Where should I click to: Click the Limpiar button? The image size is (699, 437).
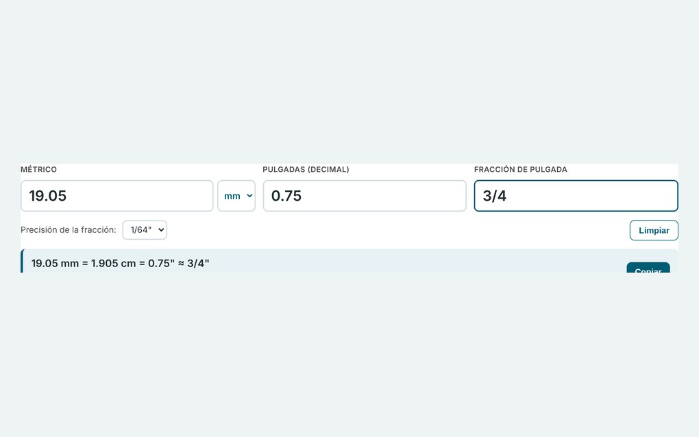pyautogui.click(x=654, y=230)
